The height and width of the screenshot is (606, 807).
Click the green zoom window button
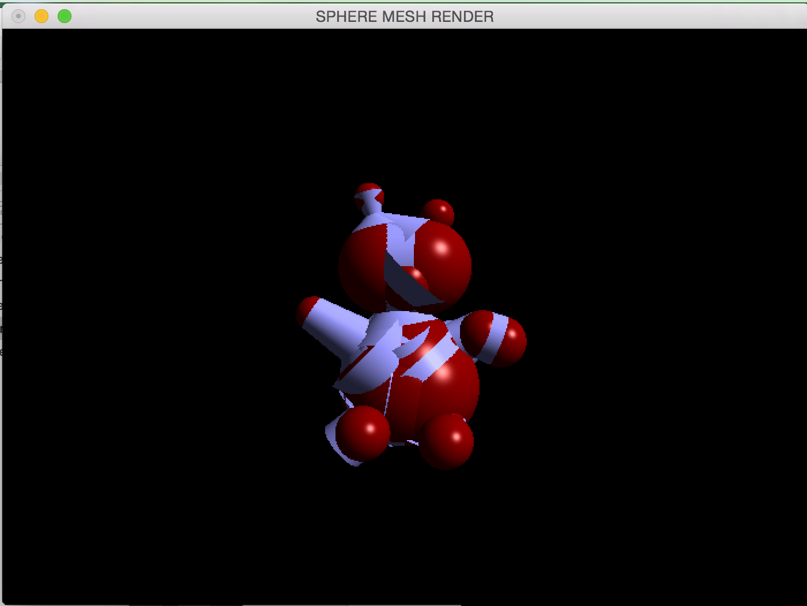65,16
